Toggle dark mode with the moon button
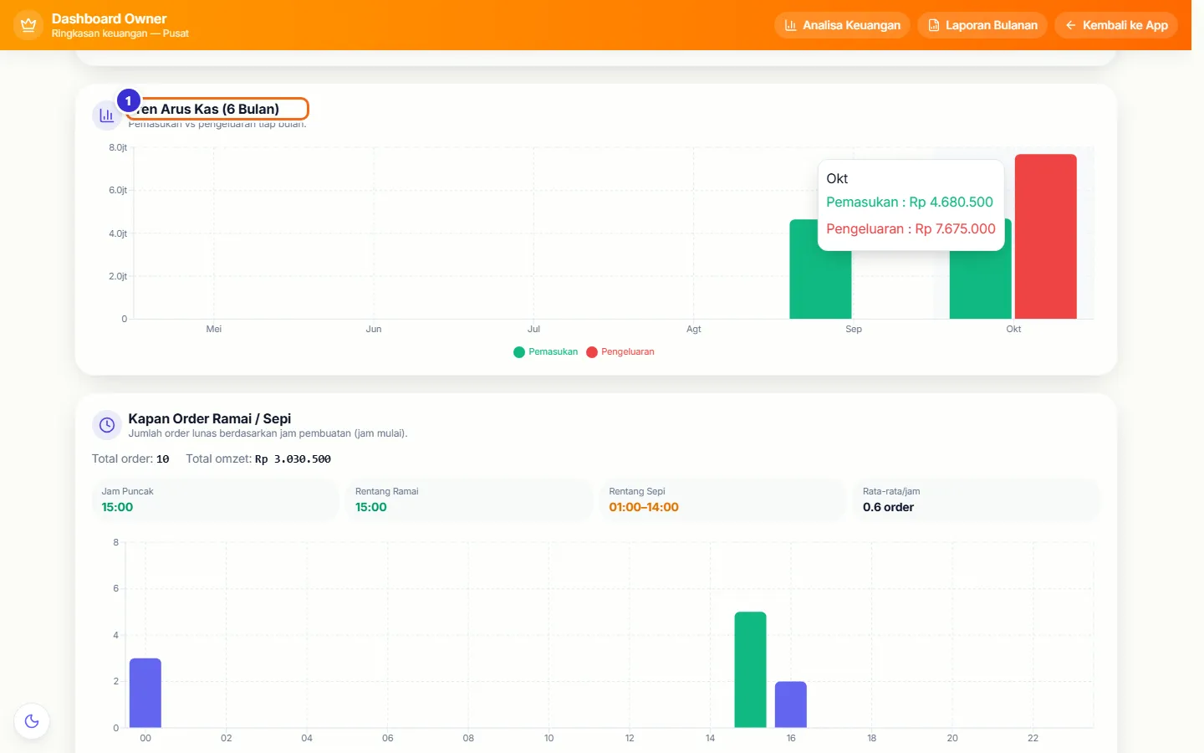The width and height of the screenshot is (1204, 753). click(32, 721)
